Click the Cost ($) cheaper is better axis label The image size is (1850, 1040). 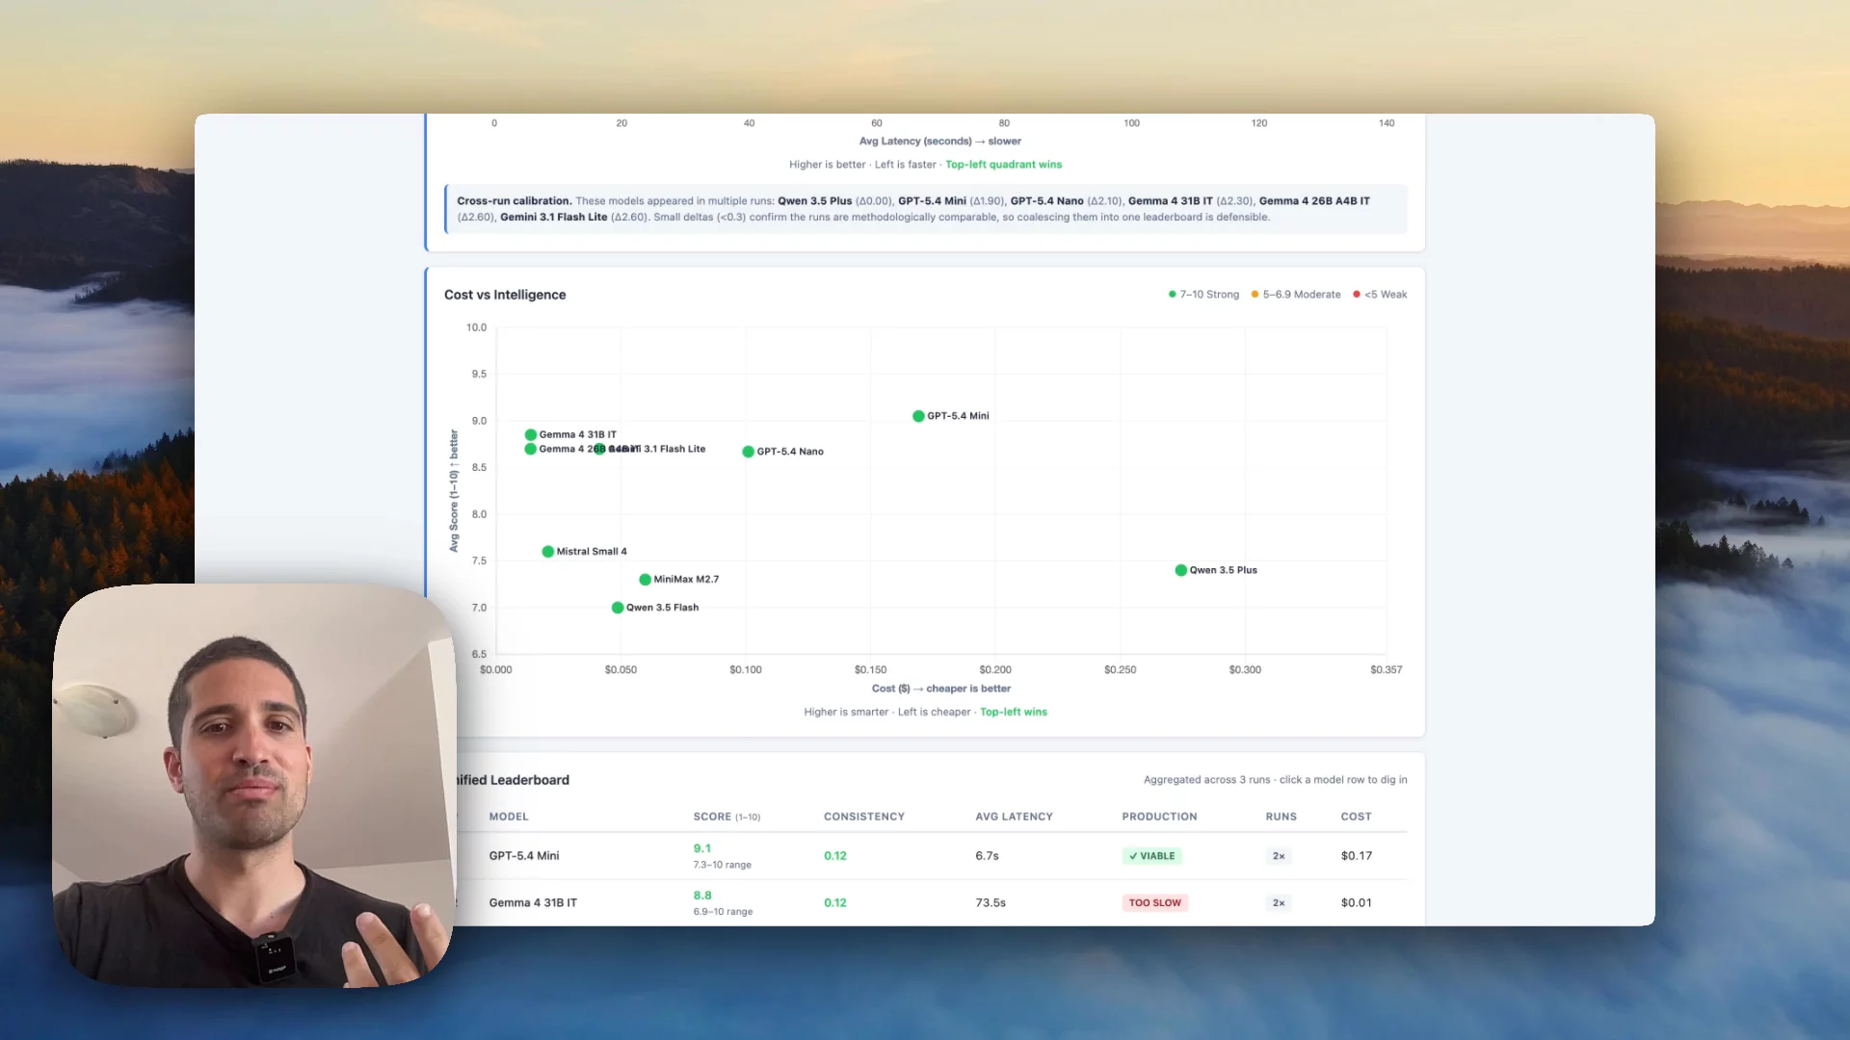coord(941,689)
